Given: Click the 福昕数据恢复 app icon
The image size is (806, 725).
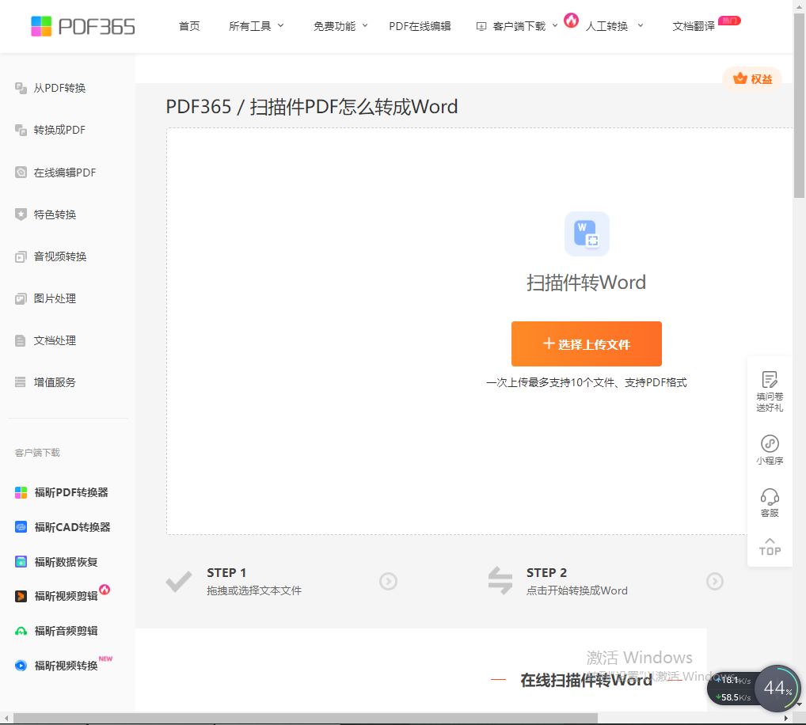Looking at the screenshot, I should [x=21, y=562].
